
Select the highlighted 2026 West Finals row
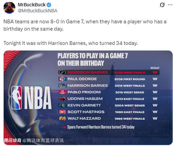(x=109, y=73)
